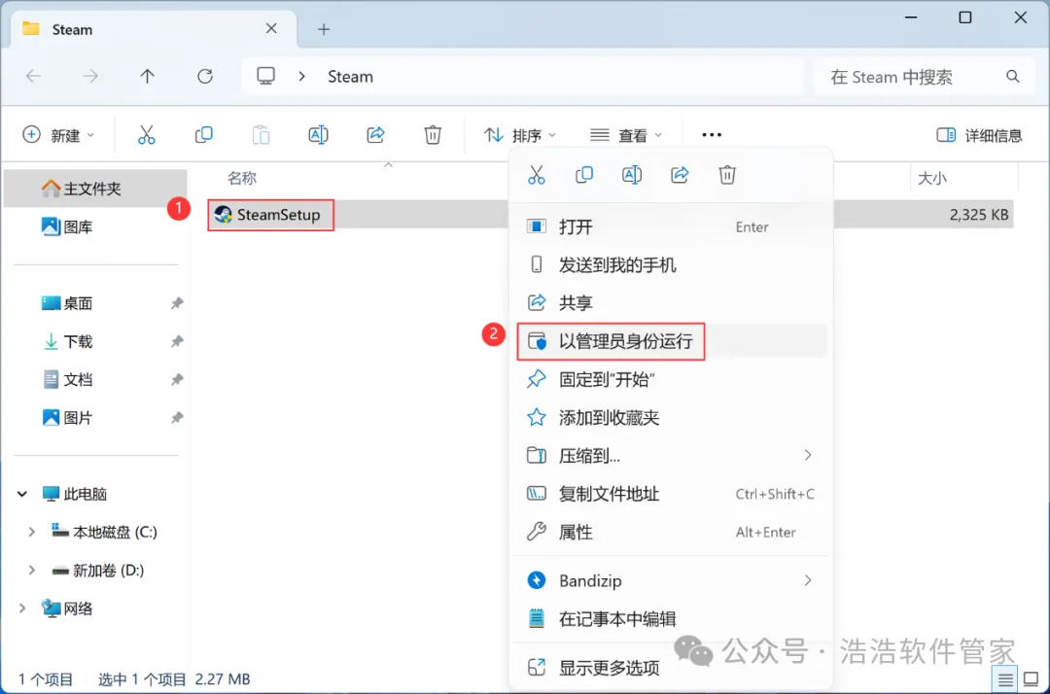Image resolution: width=1050 pixels, height=694 pixels.
Task: Choose 打开 from the context menu
Action: pos(671,226)
